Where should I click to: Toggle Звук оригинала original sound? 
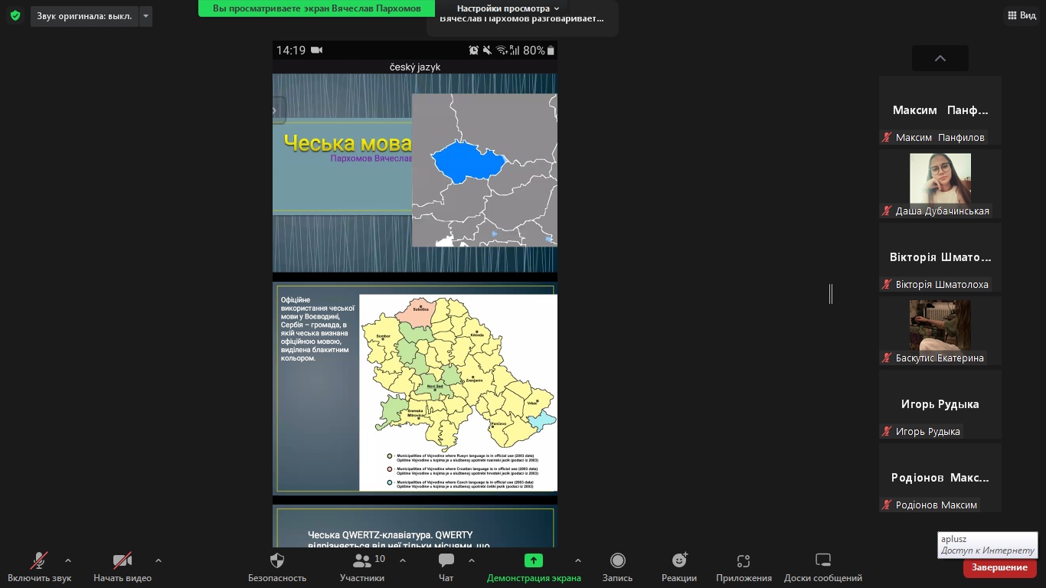tap(84, 16)
